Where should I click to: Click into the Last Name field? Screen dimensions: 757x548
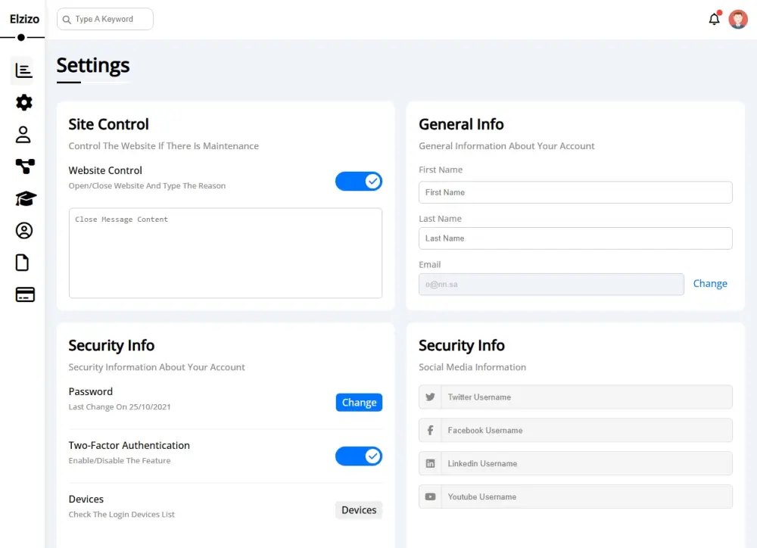click(x=575, y=238)
